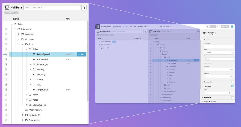Click the app logo beside Project Editor
This screenshot has height=127, width=241.
pos(98,26)
